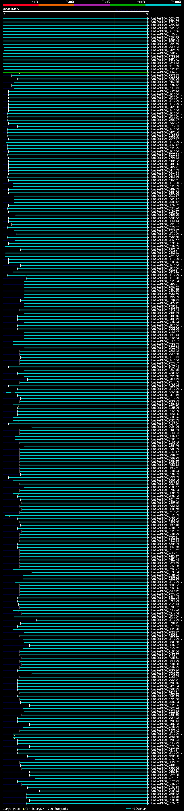The height and width of the screenshot is (811, 184).
Task: Select the UniRef100_B4FUH1 label
Action: [165, 60]
